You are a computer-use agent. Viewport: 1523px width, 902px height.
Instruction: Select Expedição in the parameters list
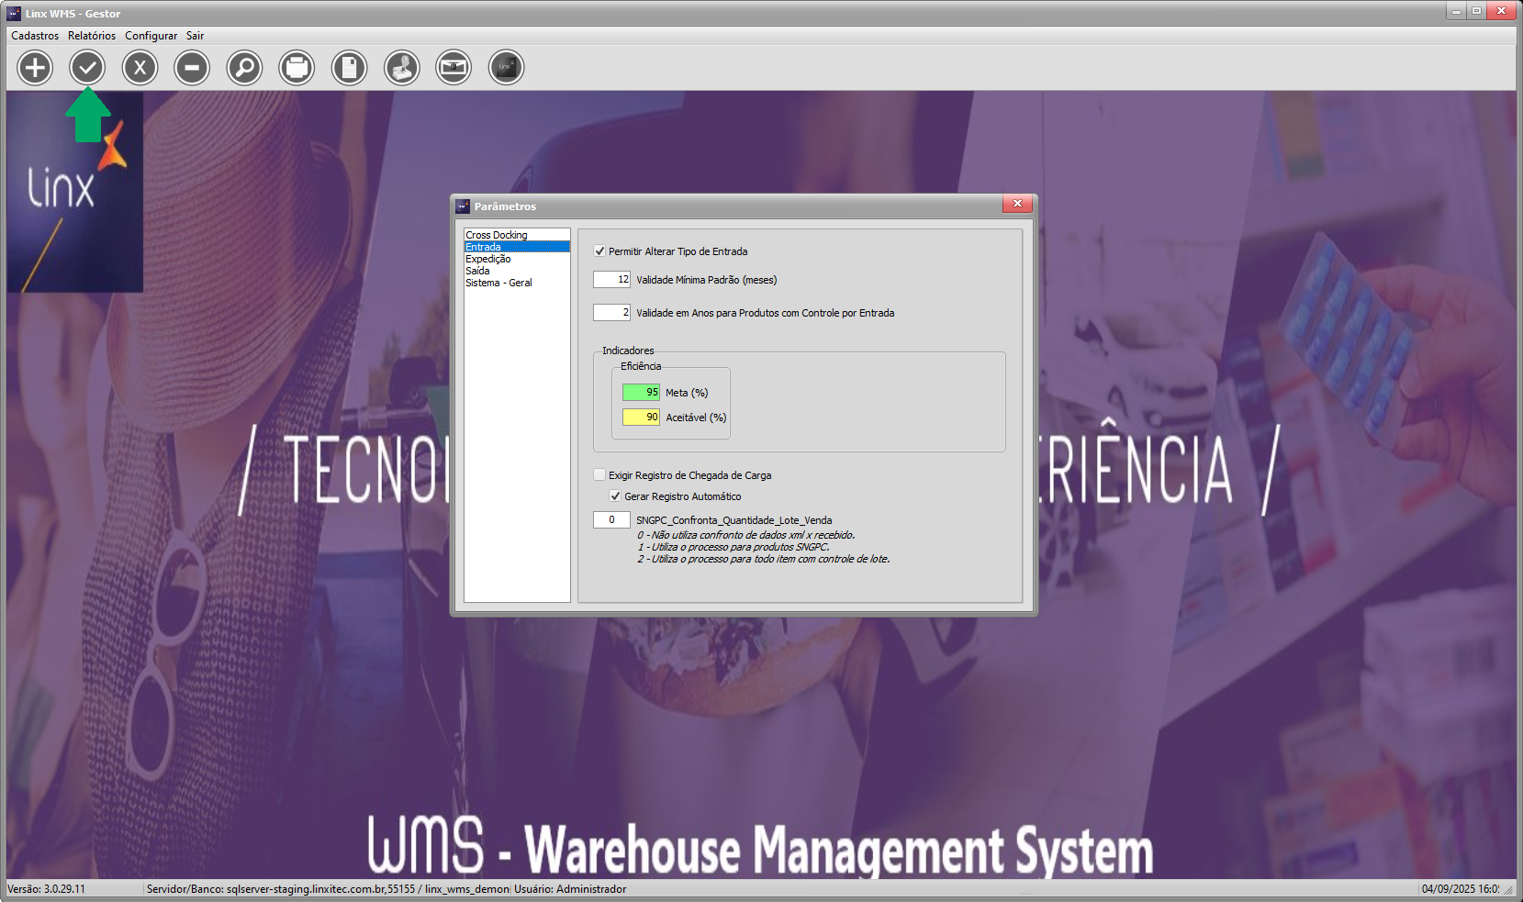click(517, 259)
